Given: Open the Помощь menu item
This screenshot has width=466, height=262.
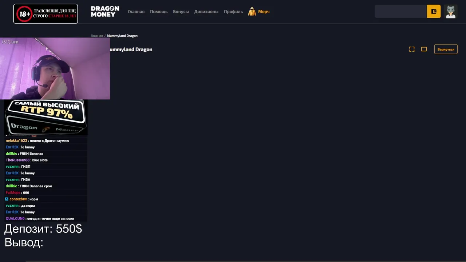Looking at the screenshot, I should [159, 12].
